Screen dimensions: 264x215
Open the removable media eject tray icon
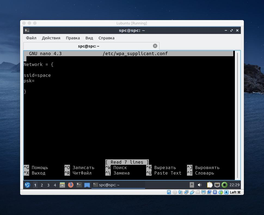(x=192, y=185)
